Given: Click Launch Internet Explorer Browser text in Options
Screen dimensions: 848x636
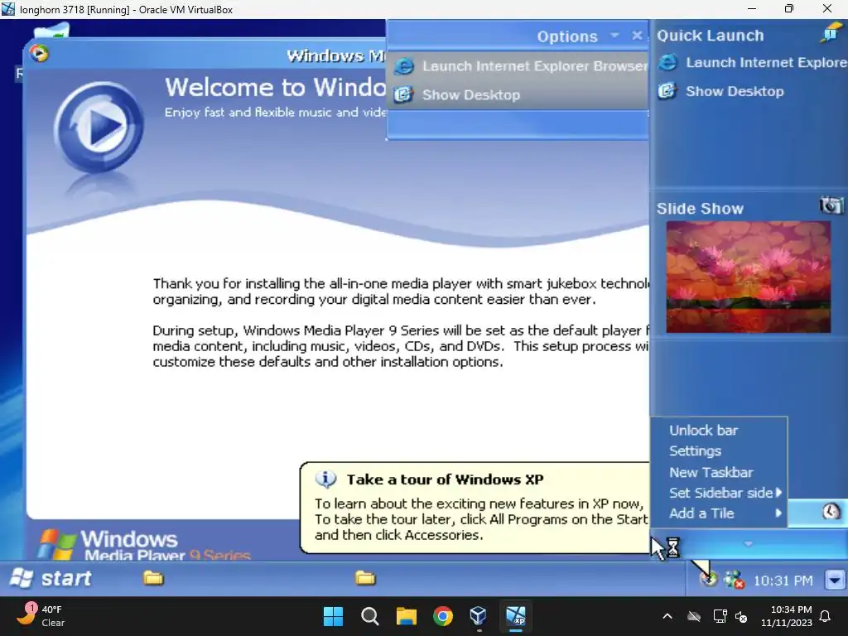Looking at the screenshot, I should tap(534, 66).
